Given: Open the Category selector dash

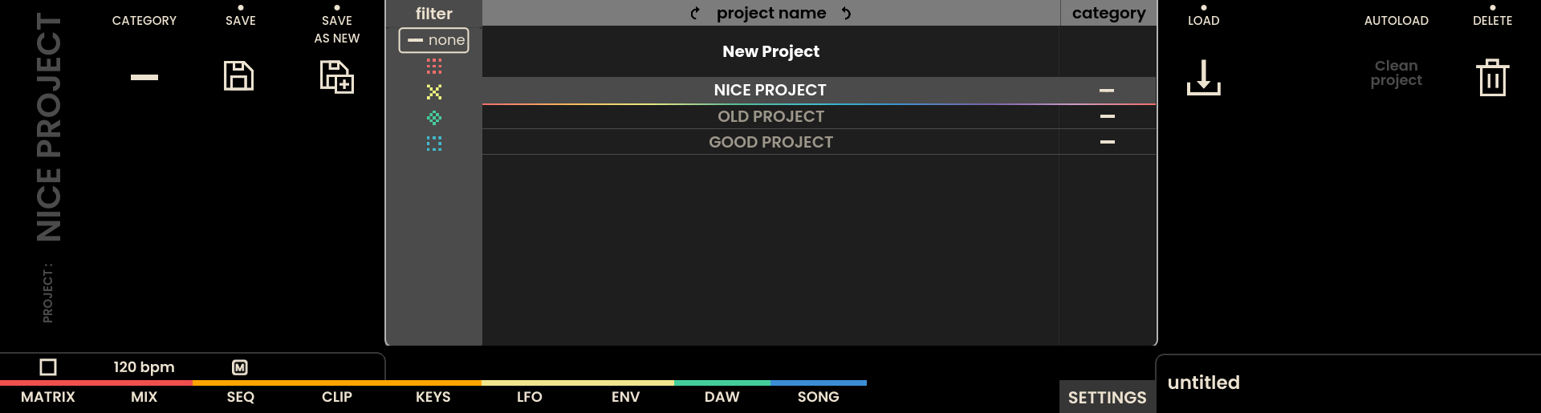Looking at the screenshot, I should click(x=144, y=77).
